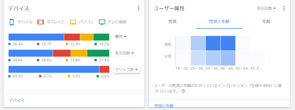Click the 男性 35～44 heatmap cell

click(x=213, y=43)
